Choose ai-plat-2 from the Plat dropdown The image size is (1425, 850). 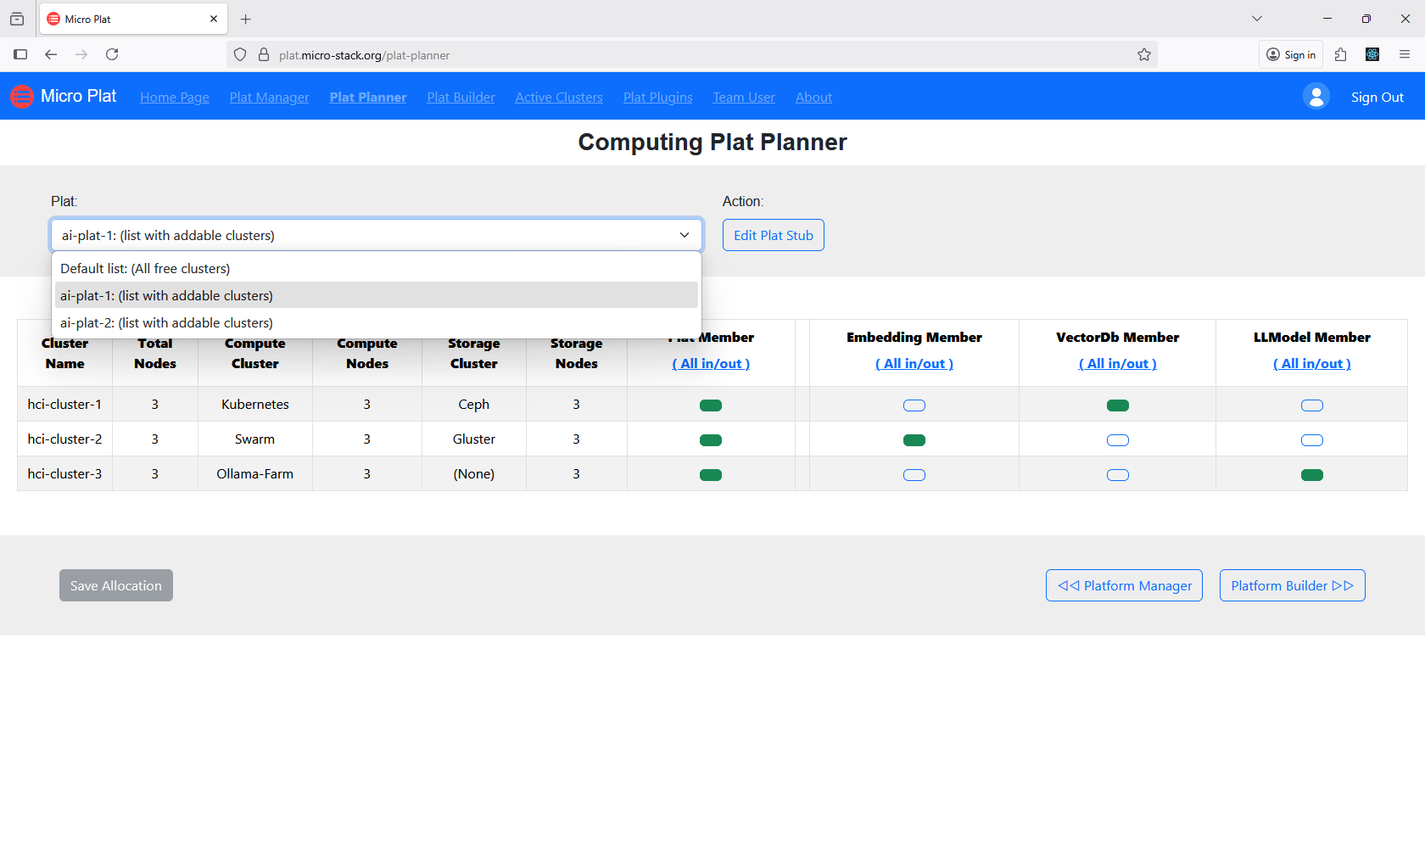pos(166,322)
